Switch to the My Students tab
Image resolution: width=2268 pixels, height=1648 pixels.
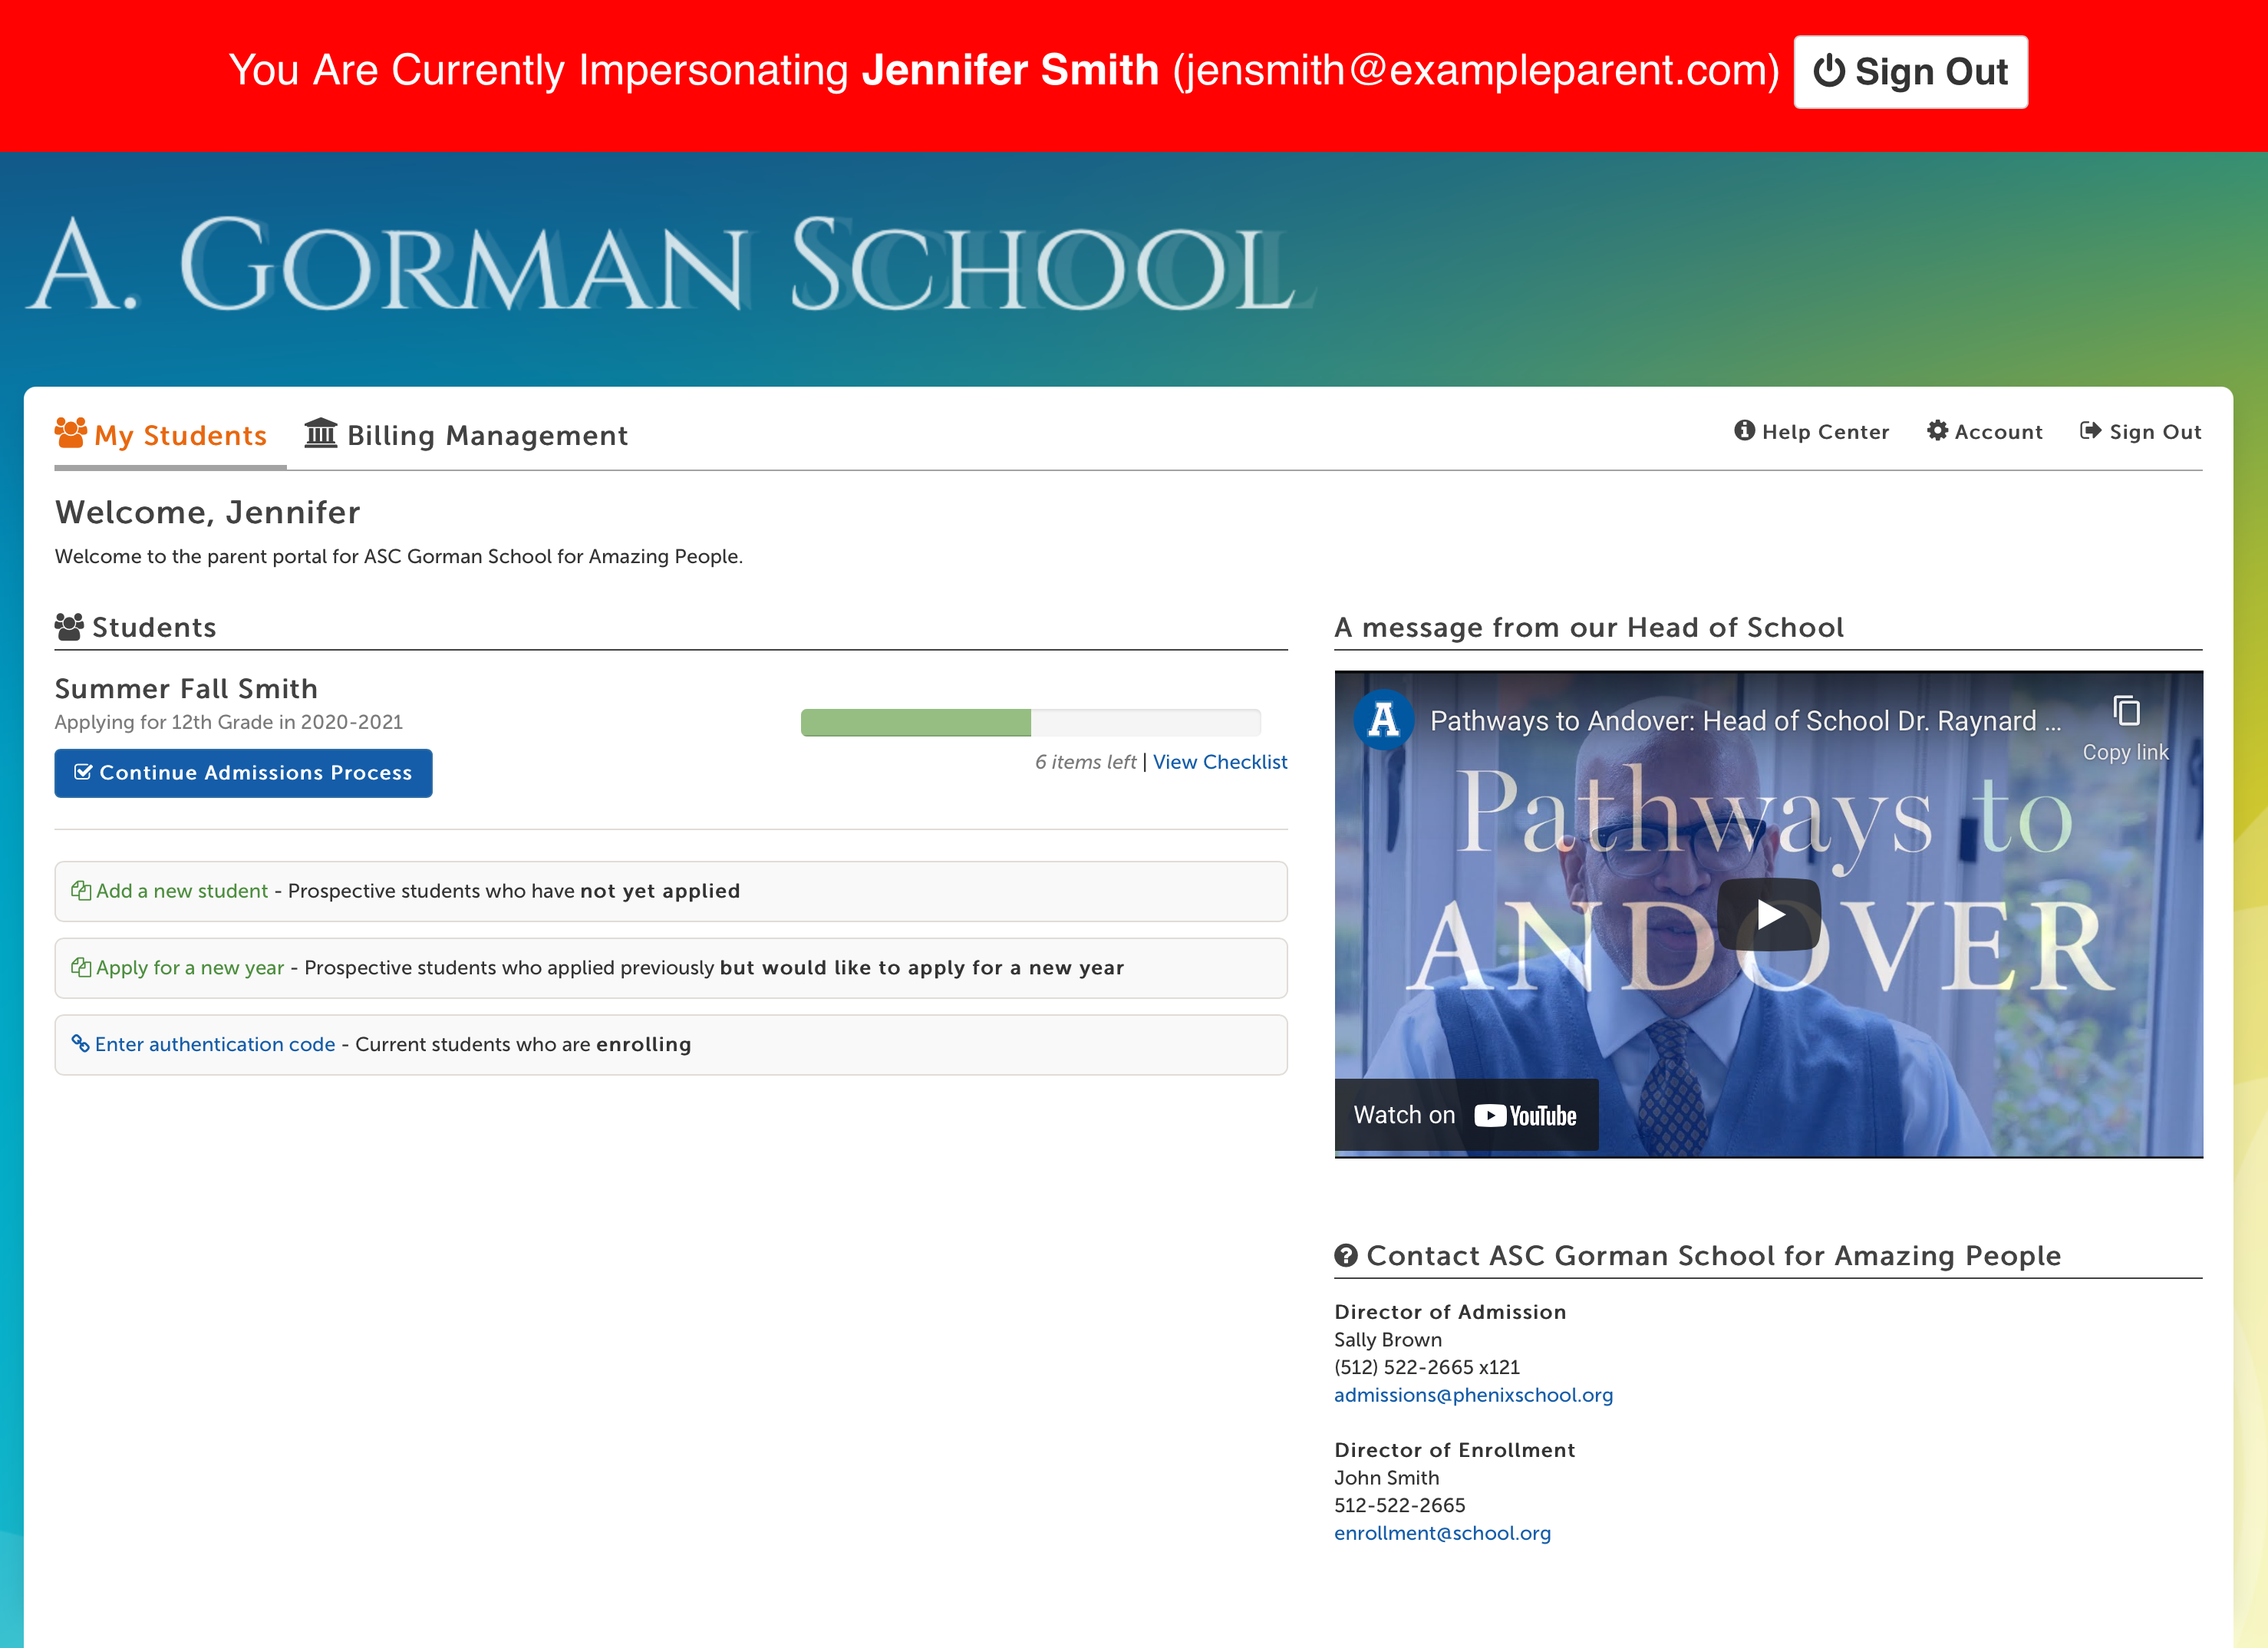click(x=180, y=435)
